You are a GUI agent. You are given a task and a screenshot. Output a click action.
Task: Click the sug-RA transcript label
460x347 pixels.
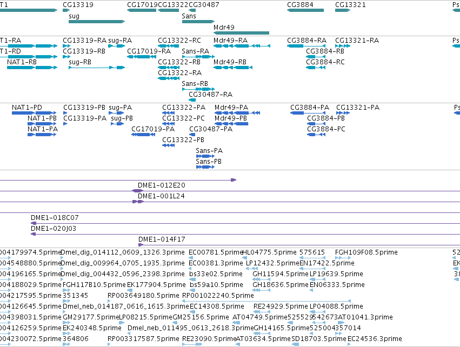[x=120, y=41]
